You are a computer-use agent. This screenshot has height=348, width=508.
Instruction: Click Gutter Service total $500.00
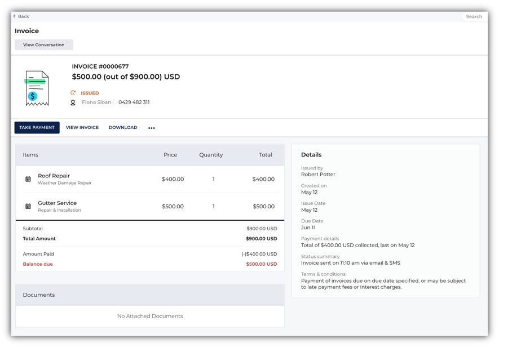coord(264,206)
